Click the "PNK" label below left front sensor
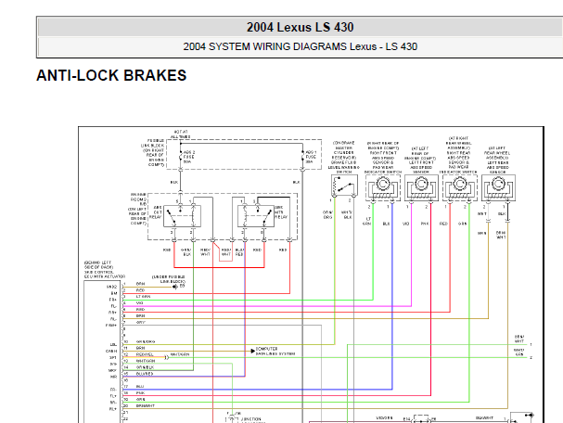 pos(425,224)
